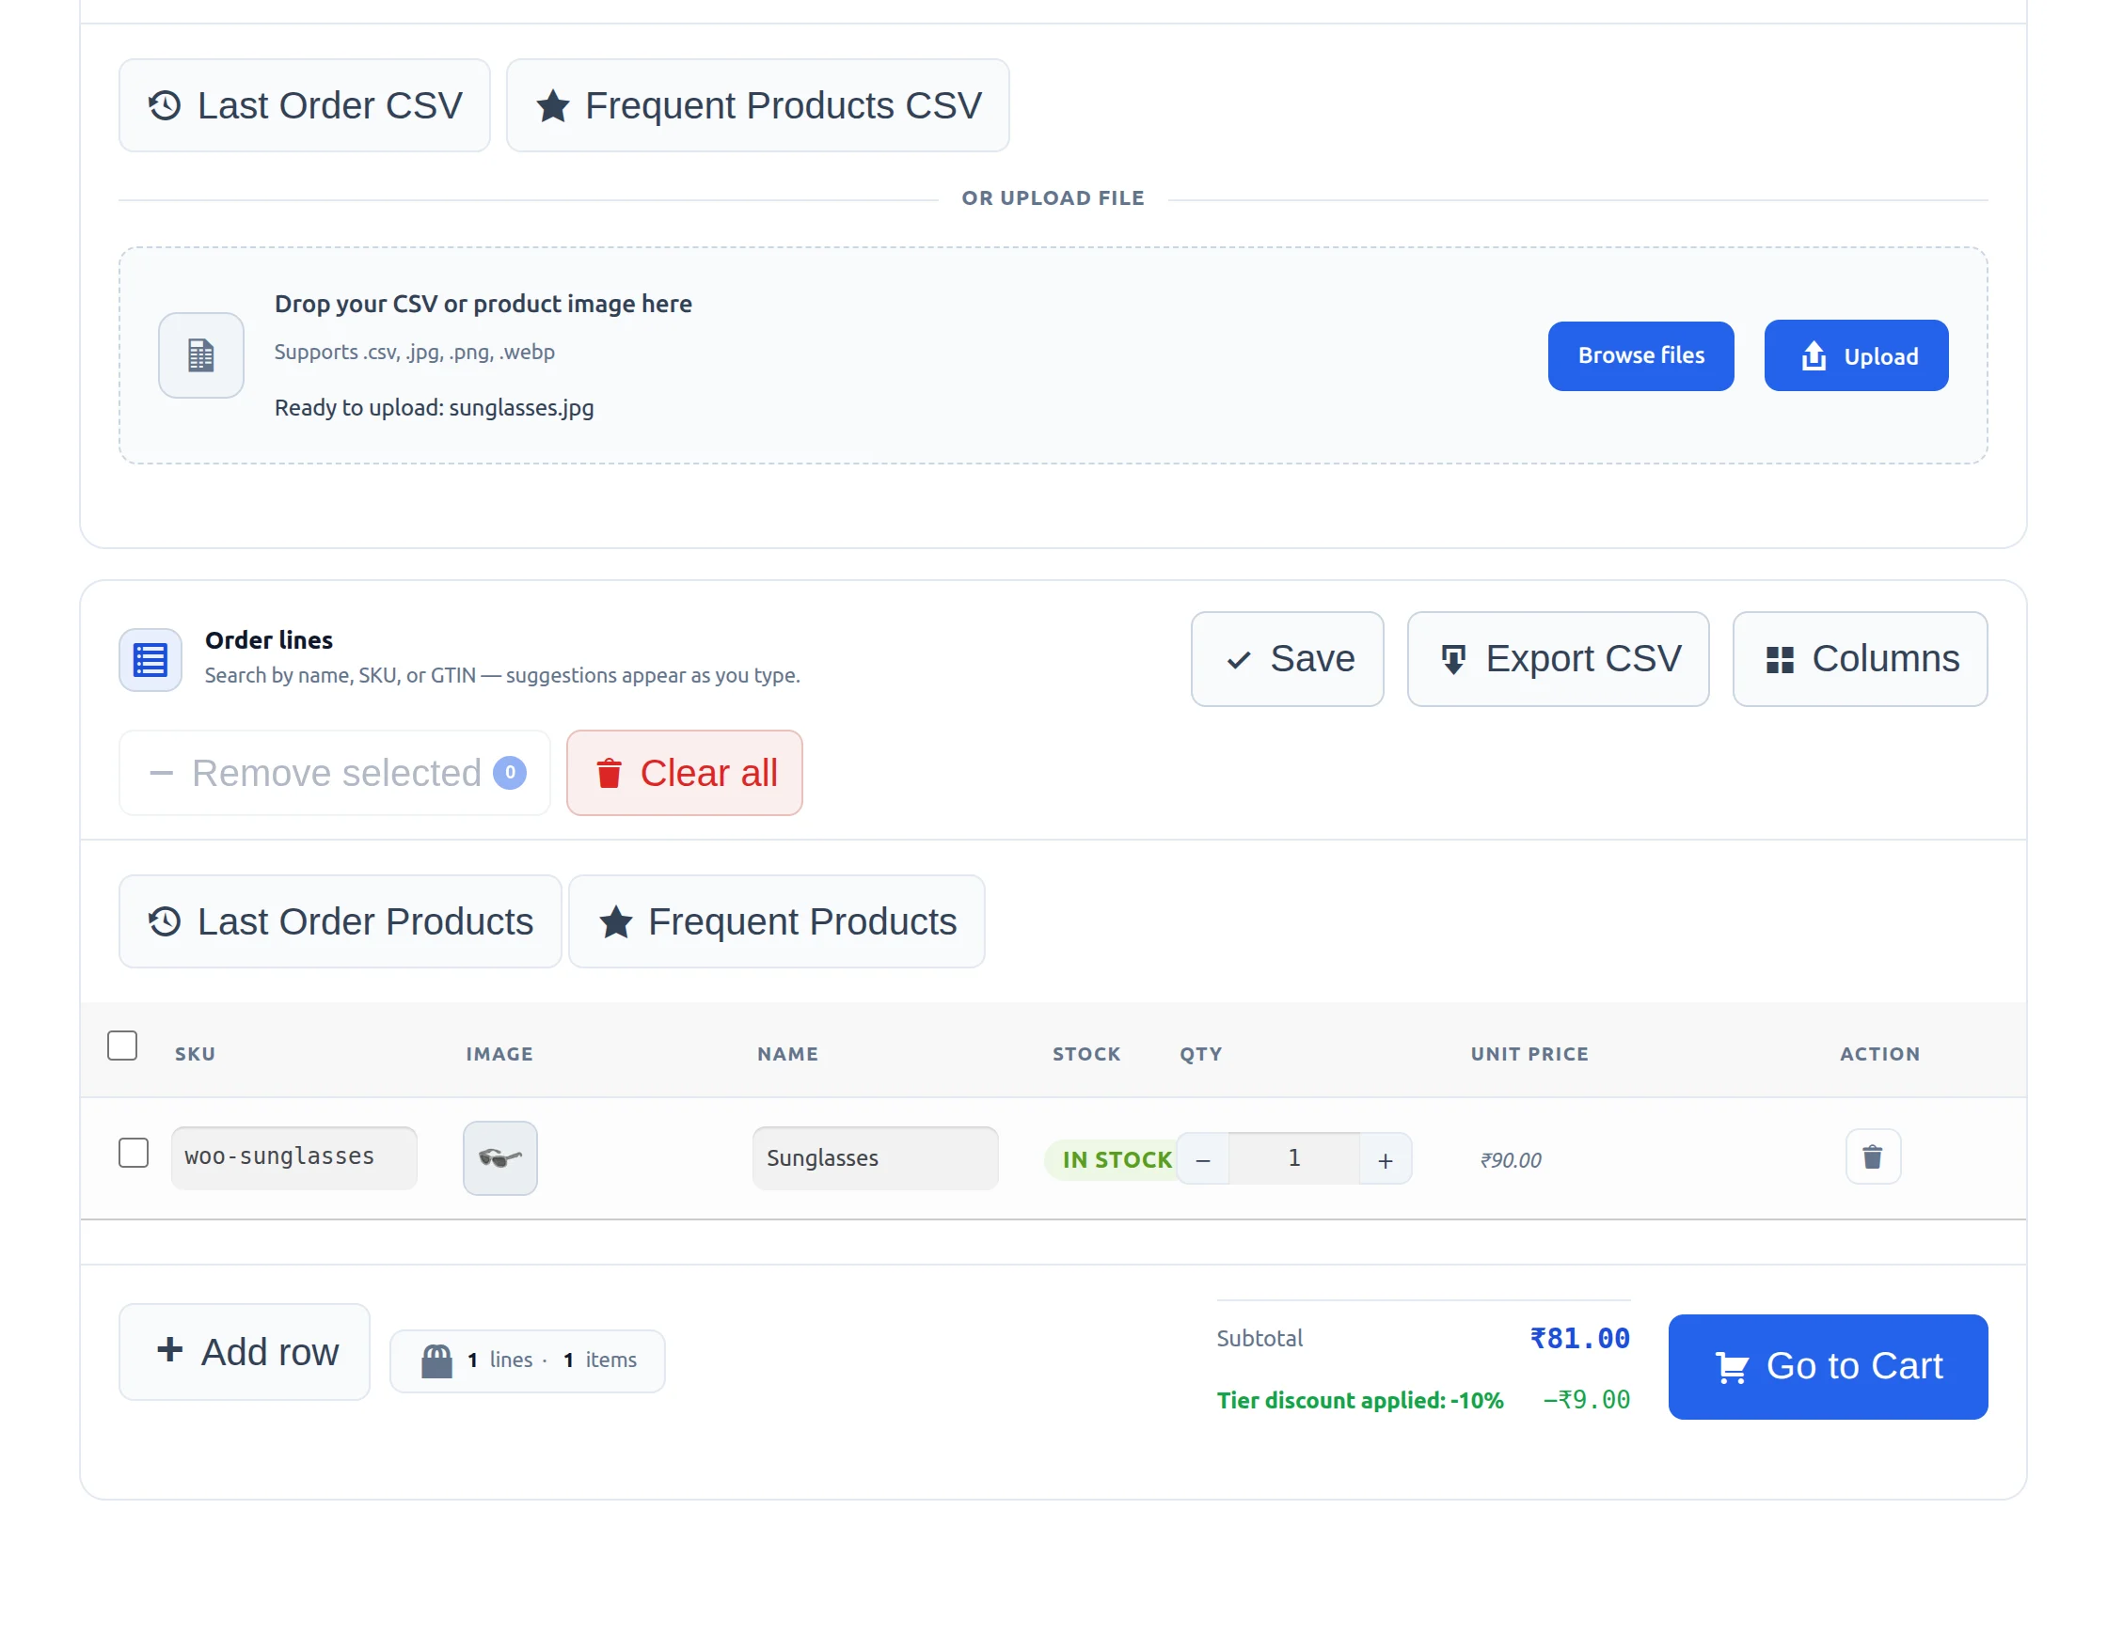Click the lines and items summary badge
Screen dimensions: 2107x1651
(x=526, y=1360)
